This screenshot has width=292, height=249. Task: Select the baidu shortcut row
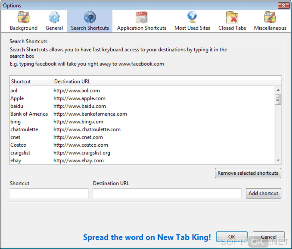pos(142,106)
